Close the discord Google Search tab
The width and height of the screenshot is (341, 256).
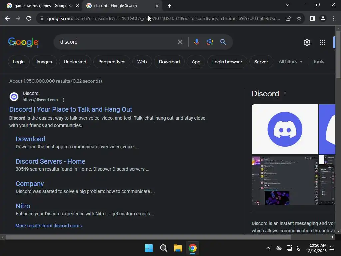pos(157,6)
